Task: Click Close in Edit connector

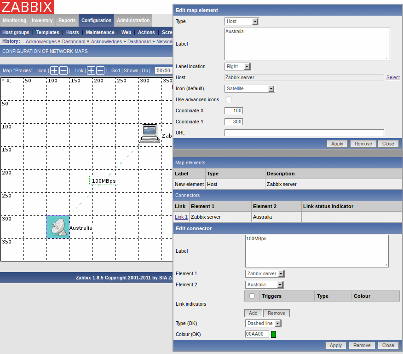Action: [x=388, y=345]
